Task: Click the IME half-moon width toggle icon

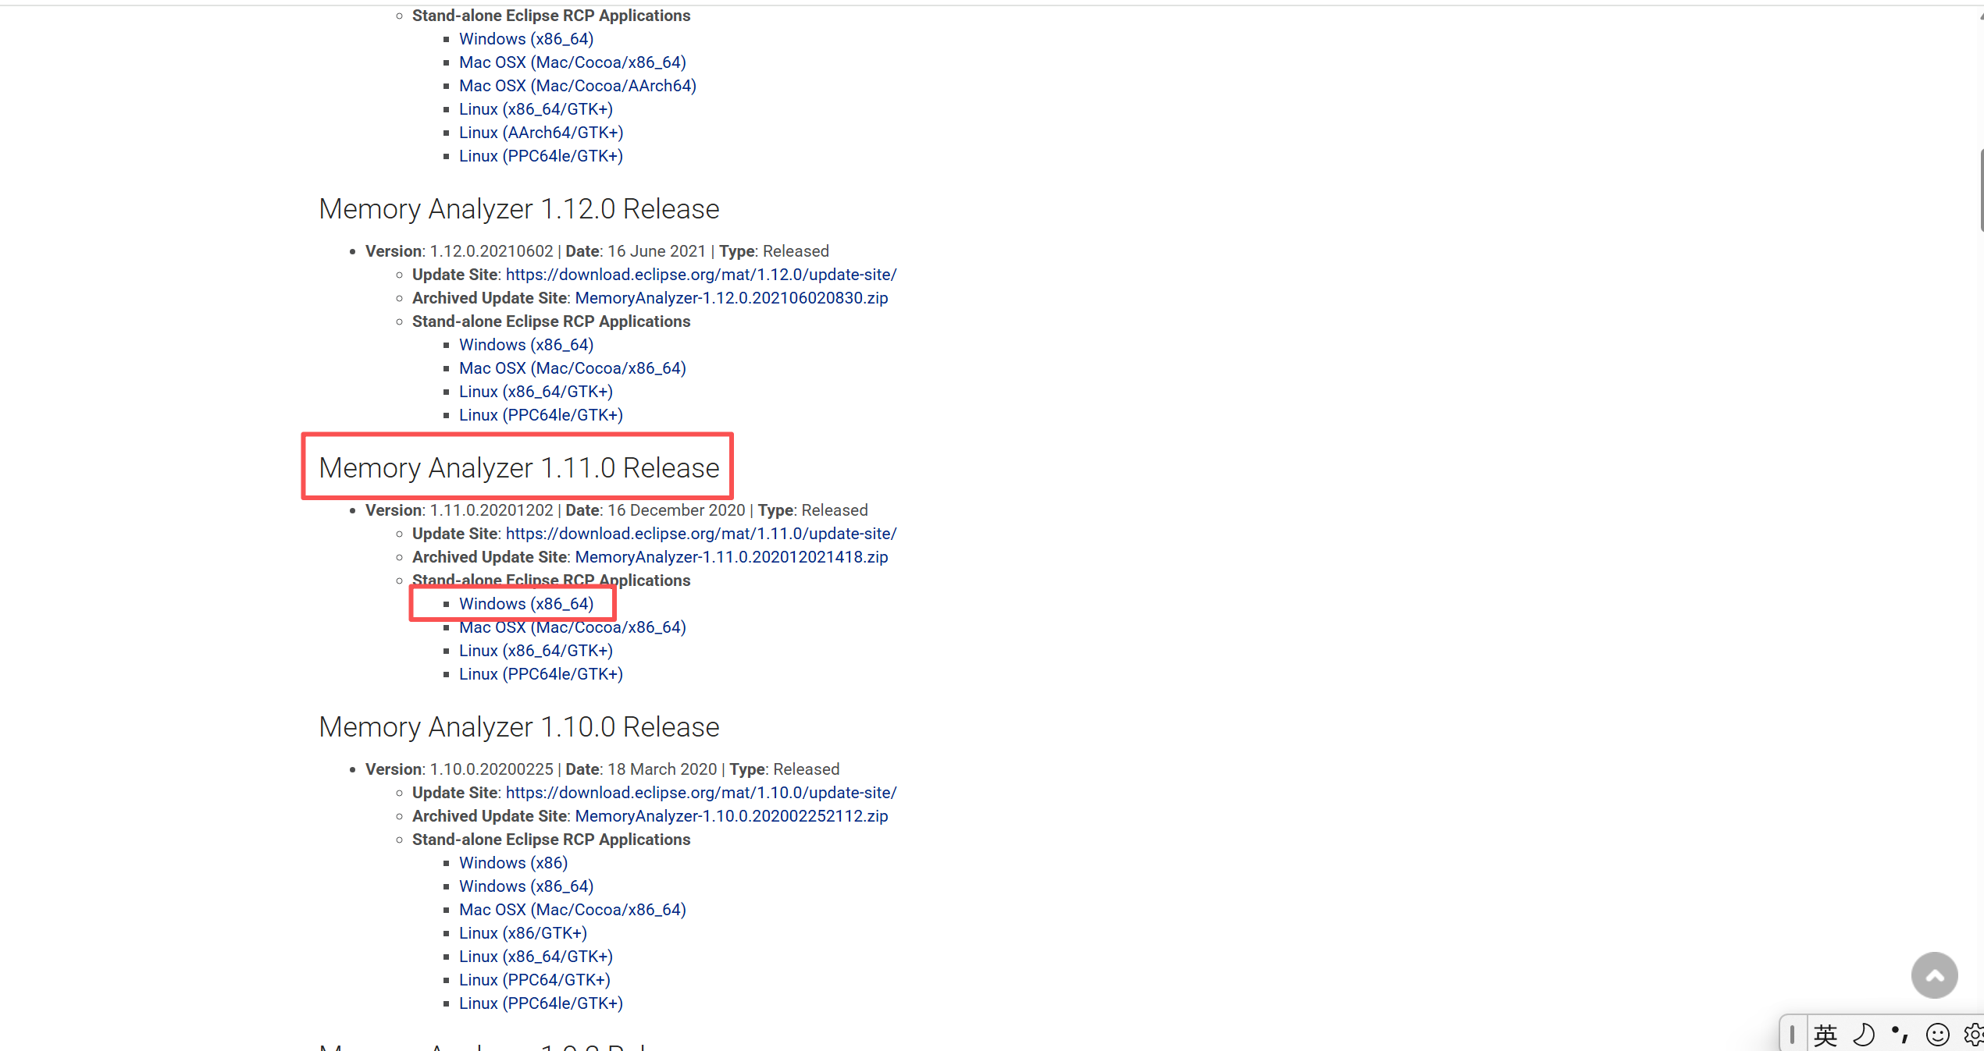Action: coord(1864,1035)
